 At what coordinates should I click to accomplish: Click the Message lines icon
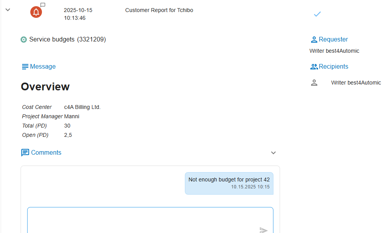tap(25, 67)
